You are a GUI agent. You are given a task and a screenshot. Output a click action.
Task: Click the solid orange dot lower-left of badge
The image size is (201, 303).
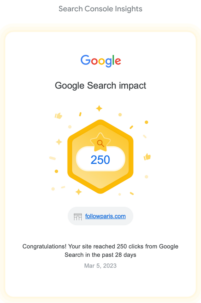coord(56,171)
